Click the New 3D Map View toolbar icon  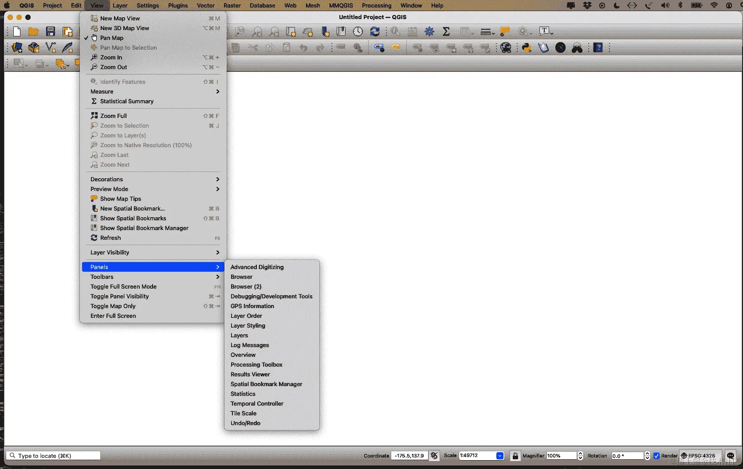click(x=308, y=31)
